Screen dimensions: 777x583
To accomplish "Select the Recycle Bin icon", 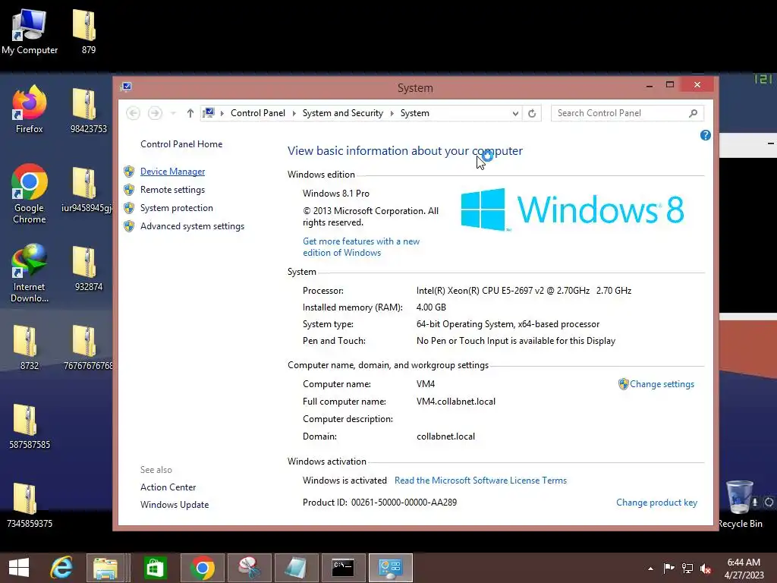I will (740, 504).
